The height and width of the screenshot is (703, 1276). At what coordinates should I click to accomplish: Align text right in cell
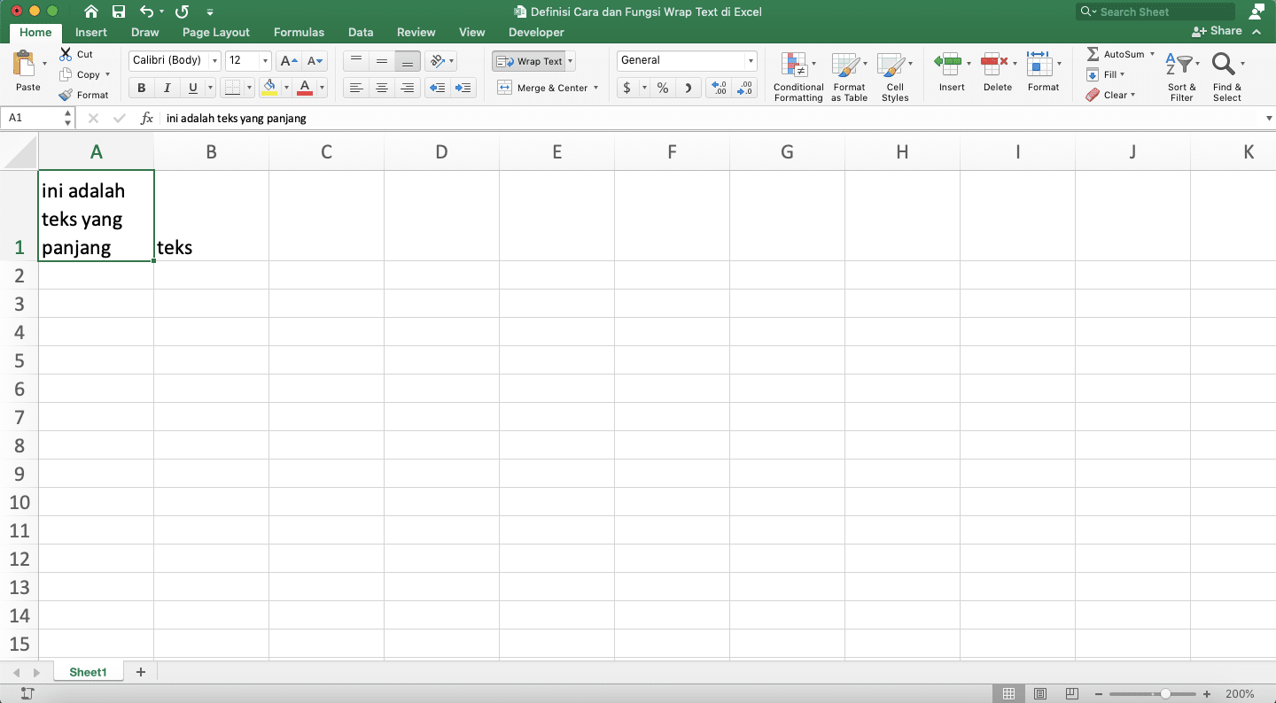pos(408,88)
